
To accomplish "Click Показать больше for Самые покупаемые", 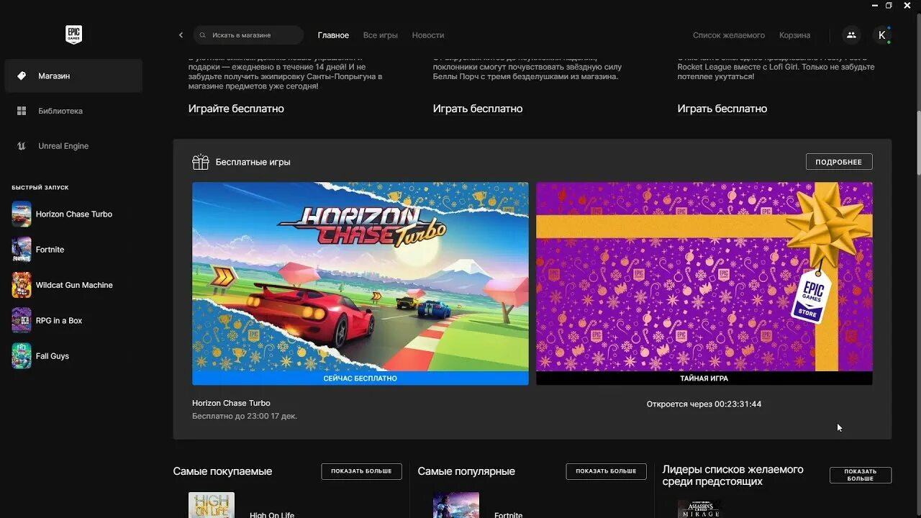I will pos(361,471).
